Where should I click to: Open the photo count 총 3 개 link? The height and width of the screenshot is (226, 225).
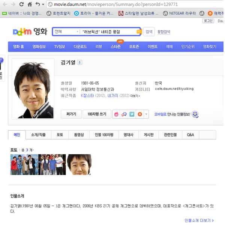27,150
